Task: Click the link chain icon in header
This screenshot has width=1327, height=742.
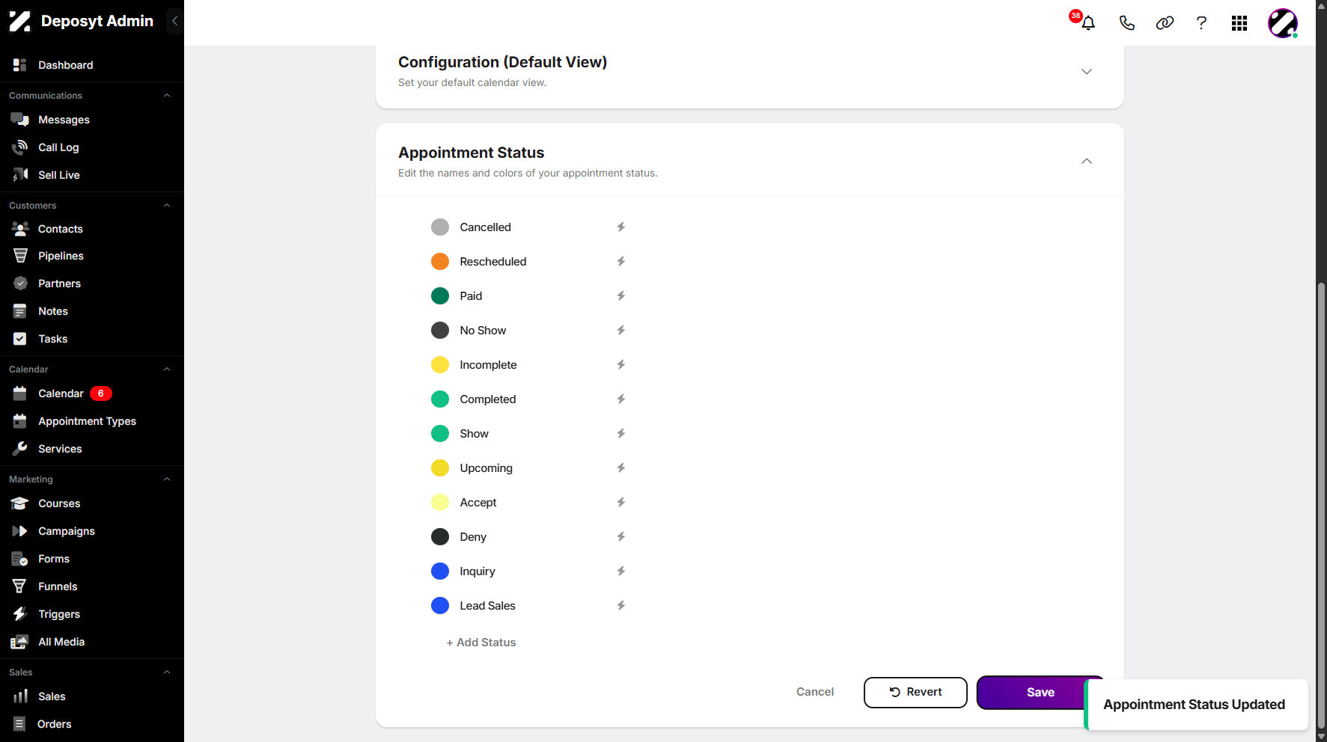Action: pos(1165,23)
